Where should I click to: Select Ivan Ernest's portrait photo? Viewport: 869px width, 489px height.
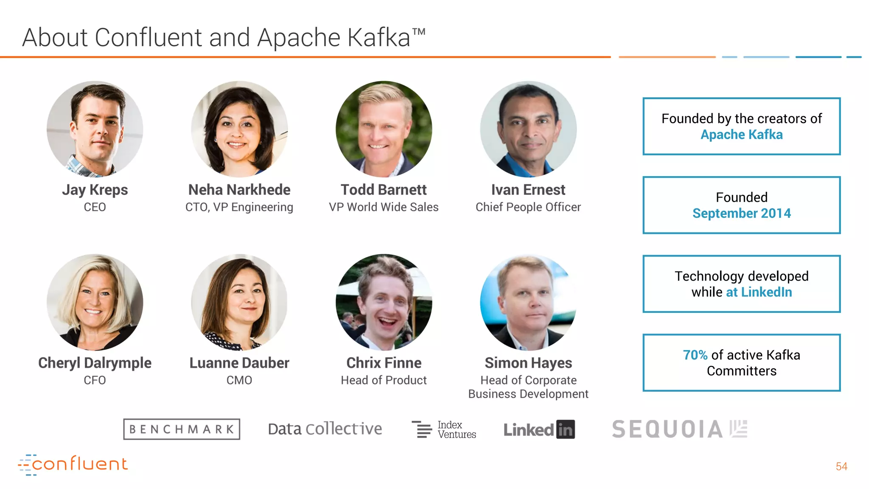point(528,129)
